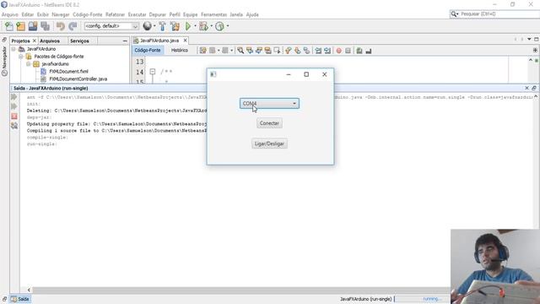Screen dimensions: 540x304
Task: Click the Clean and Build icon
Action: click(x=175, y=26)
